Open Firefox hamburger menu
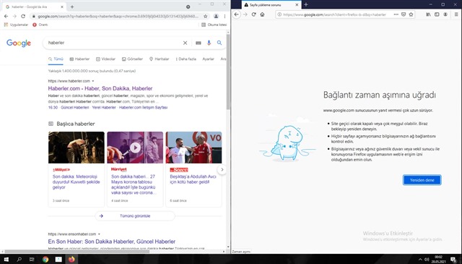The image size is (462, 264). coord(456,14)
